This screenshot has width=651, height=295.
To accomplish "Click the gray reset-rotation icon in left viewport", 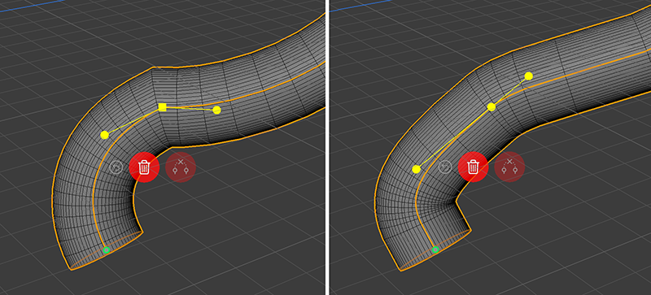I will coord(116,167).
